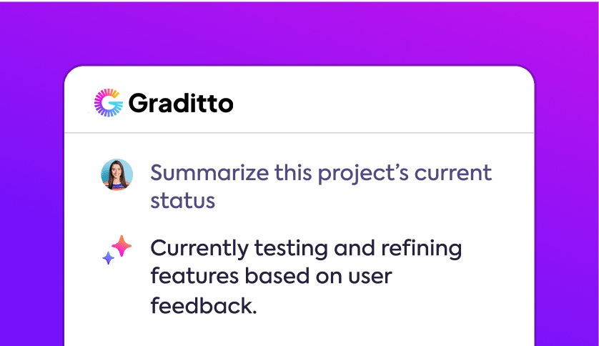599x346 pixels.
Task: Click the purple gradient area above the card
Action: pyautogui.click(x=299, y=34)
